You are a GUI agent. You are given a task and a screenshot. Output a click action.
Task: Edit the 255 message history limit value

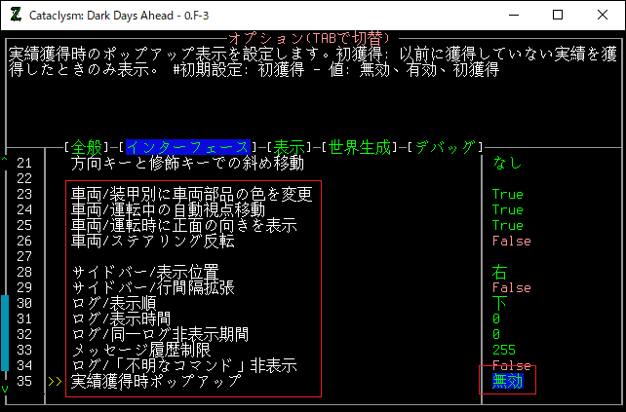503,350
